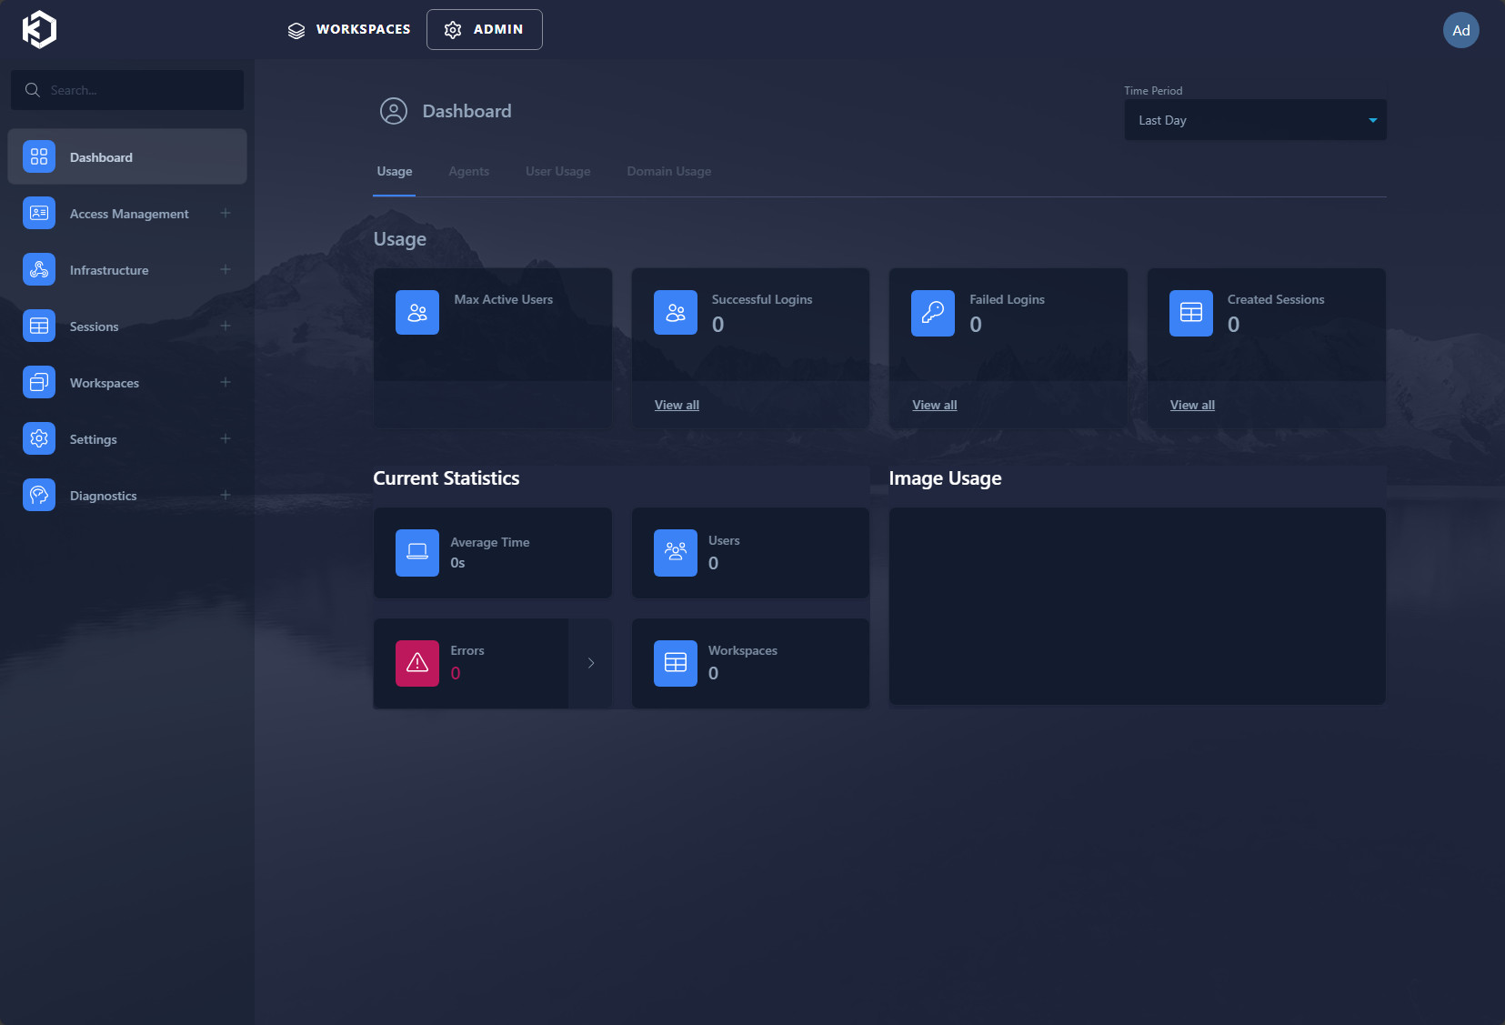Click the Failed Logins key icon
The height and width of the screenshot is (1025, 1505).
933,313
